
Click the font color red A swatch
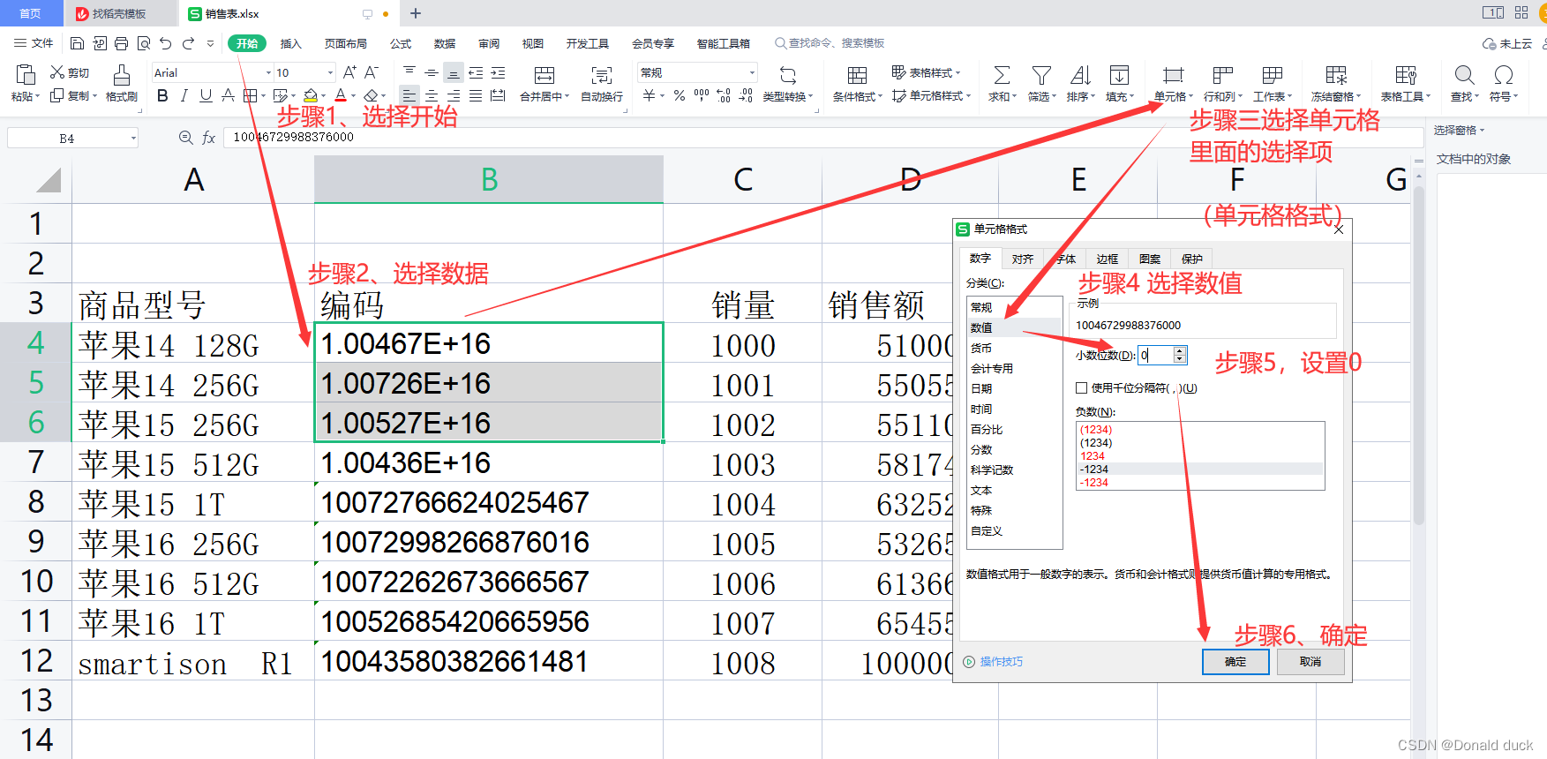point(341,95)
